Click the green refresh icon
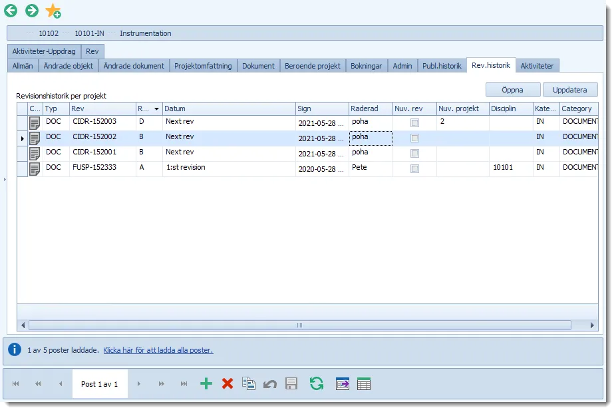 click(x=317, y=383)
